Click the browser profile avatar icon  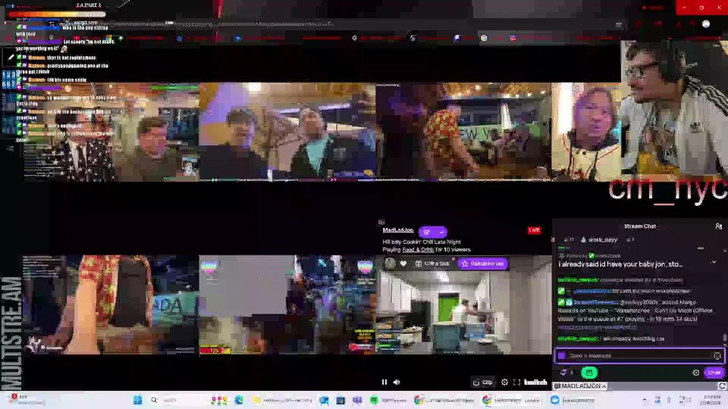pos(706,24)
